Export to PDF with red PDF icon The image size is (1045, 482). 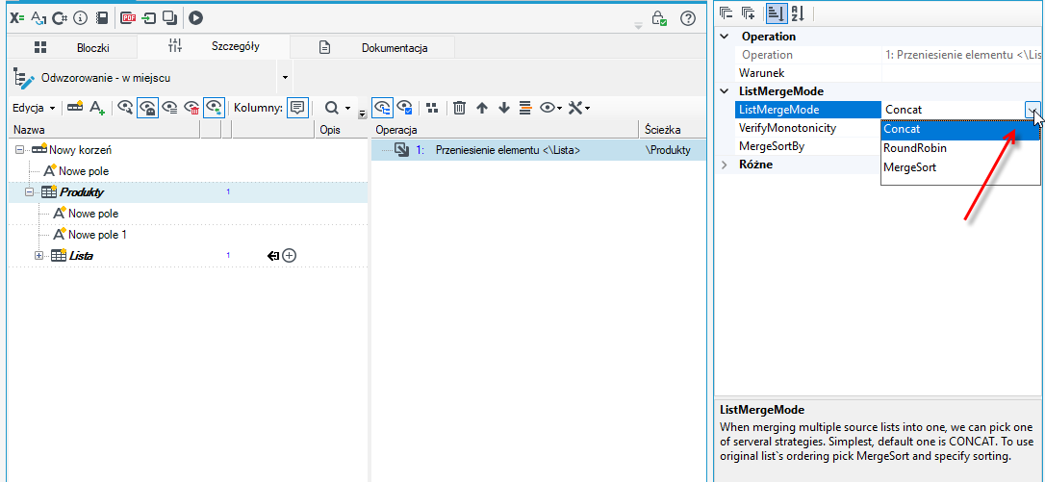128,18
